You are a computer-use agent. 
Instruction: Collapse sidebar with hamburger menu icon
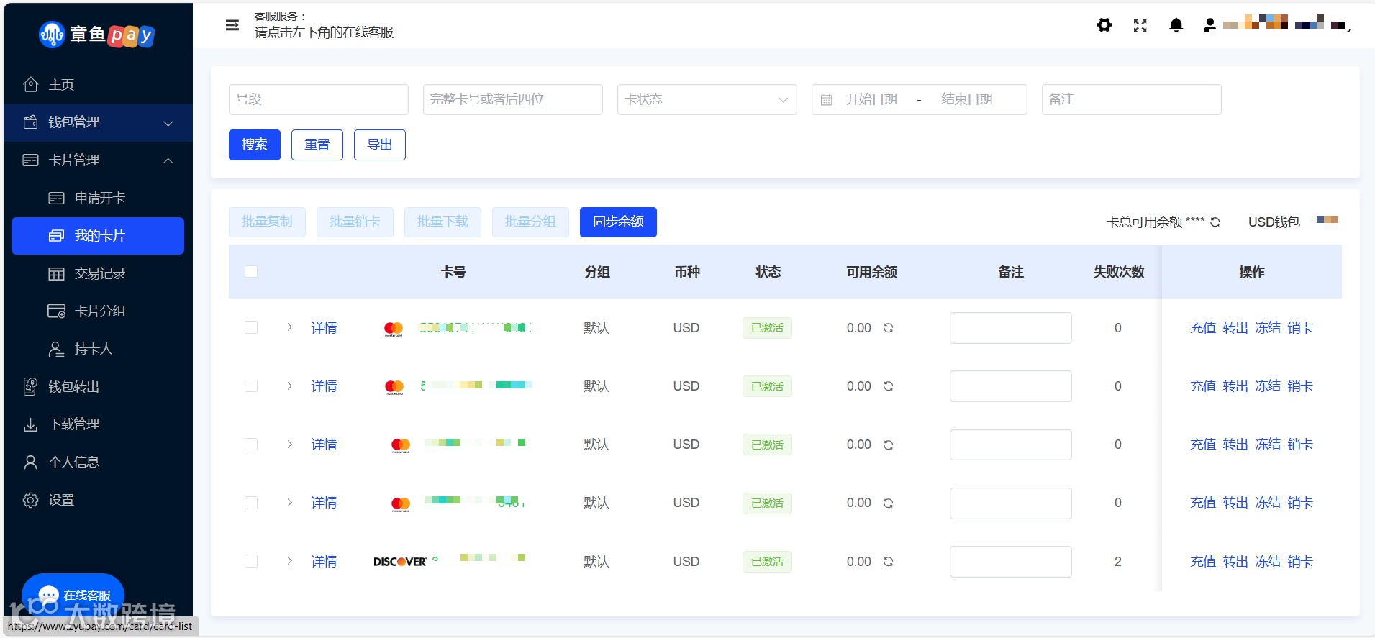pyautogui.click(x=232, y=25)
